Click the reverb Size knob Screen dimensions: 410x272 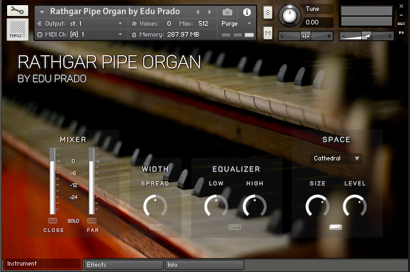coord(317,206)
